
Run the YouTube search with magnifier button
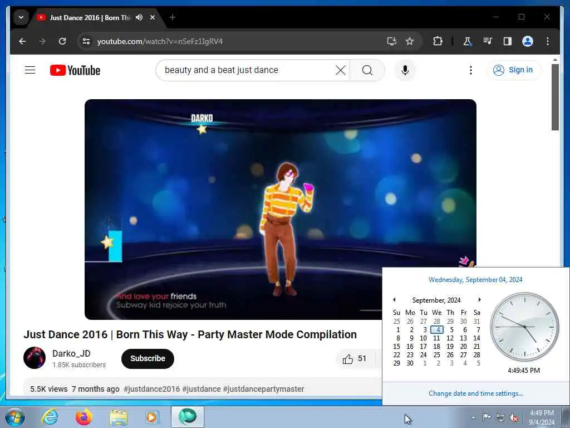(x=367, y=70)
